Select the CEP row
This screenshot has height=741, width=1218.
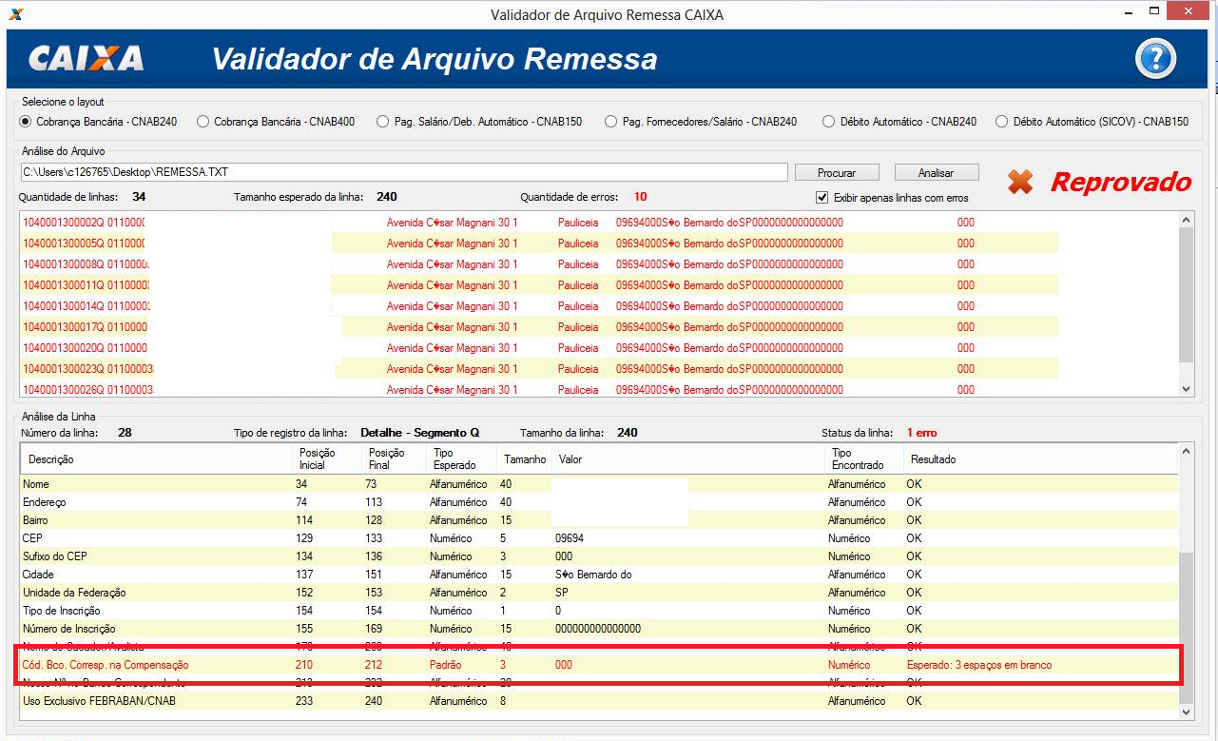(x=599, y=538)
